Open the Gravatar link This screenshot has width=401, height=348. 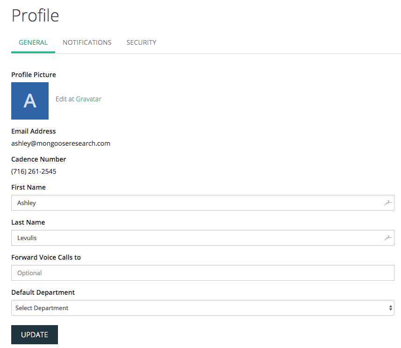(88, 99)
